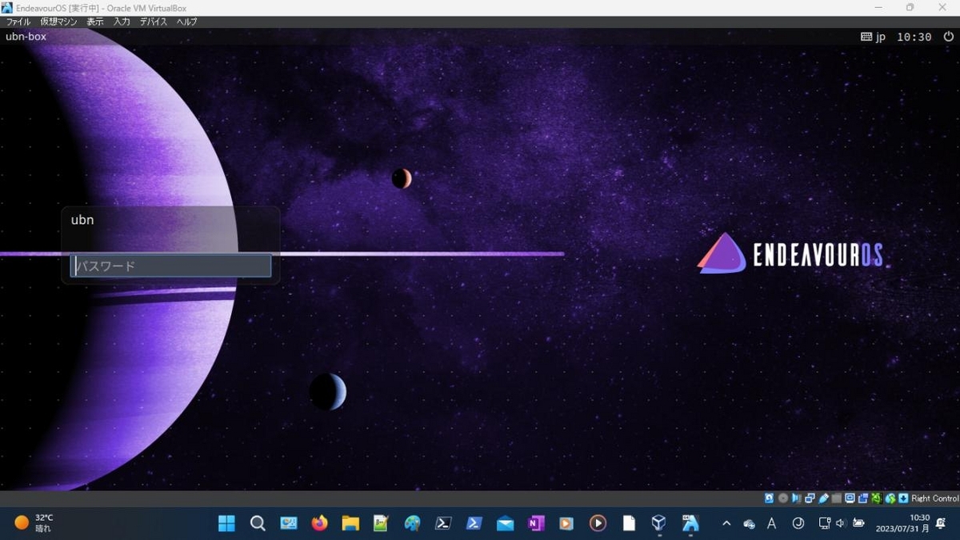Open the Terminal icon in taskbar
This screenshot has width=960, height=540.
coord(443,523)
